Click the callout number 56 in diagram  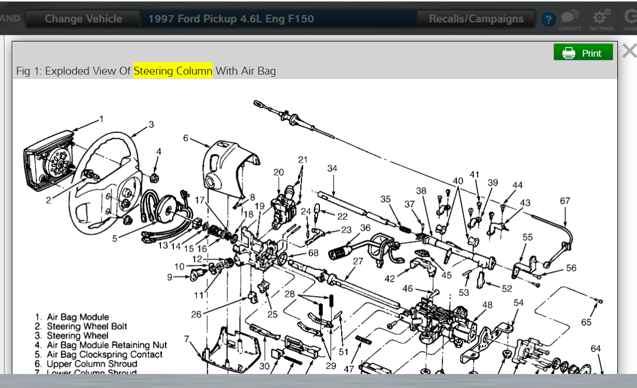click(571, 268)
